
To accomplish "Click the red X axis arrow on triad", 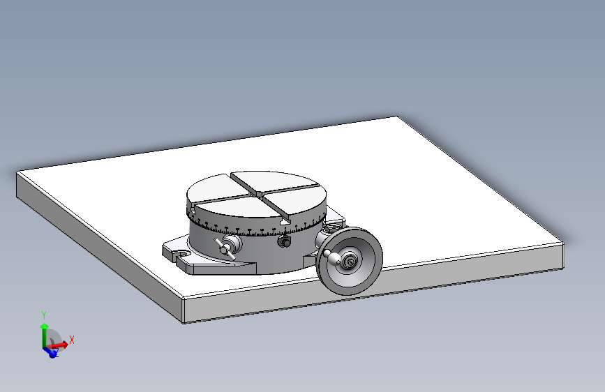I will (x=57, y=345).
